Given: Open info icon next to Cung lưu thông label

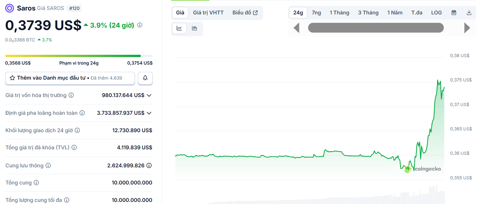Looking at the screenshot, I should 48,166.
